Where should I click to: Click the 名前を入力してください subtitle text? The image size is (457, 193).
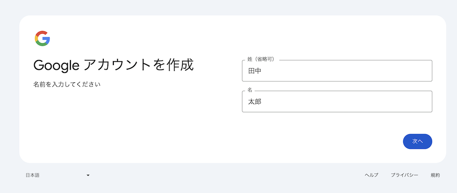[67, 85]
